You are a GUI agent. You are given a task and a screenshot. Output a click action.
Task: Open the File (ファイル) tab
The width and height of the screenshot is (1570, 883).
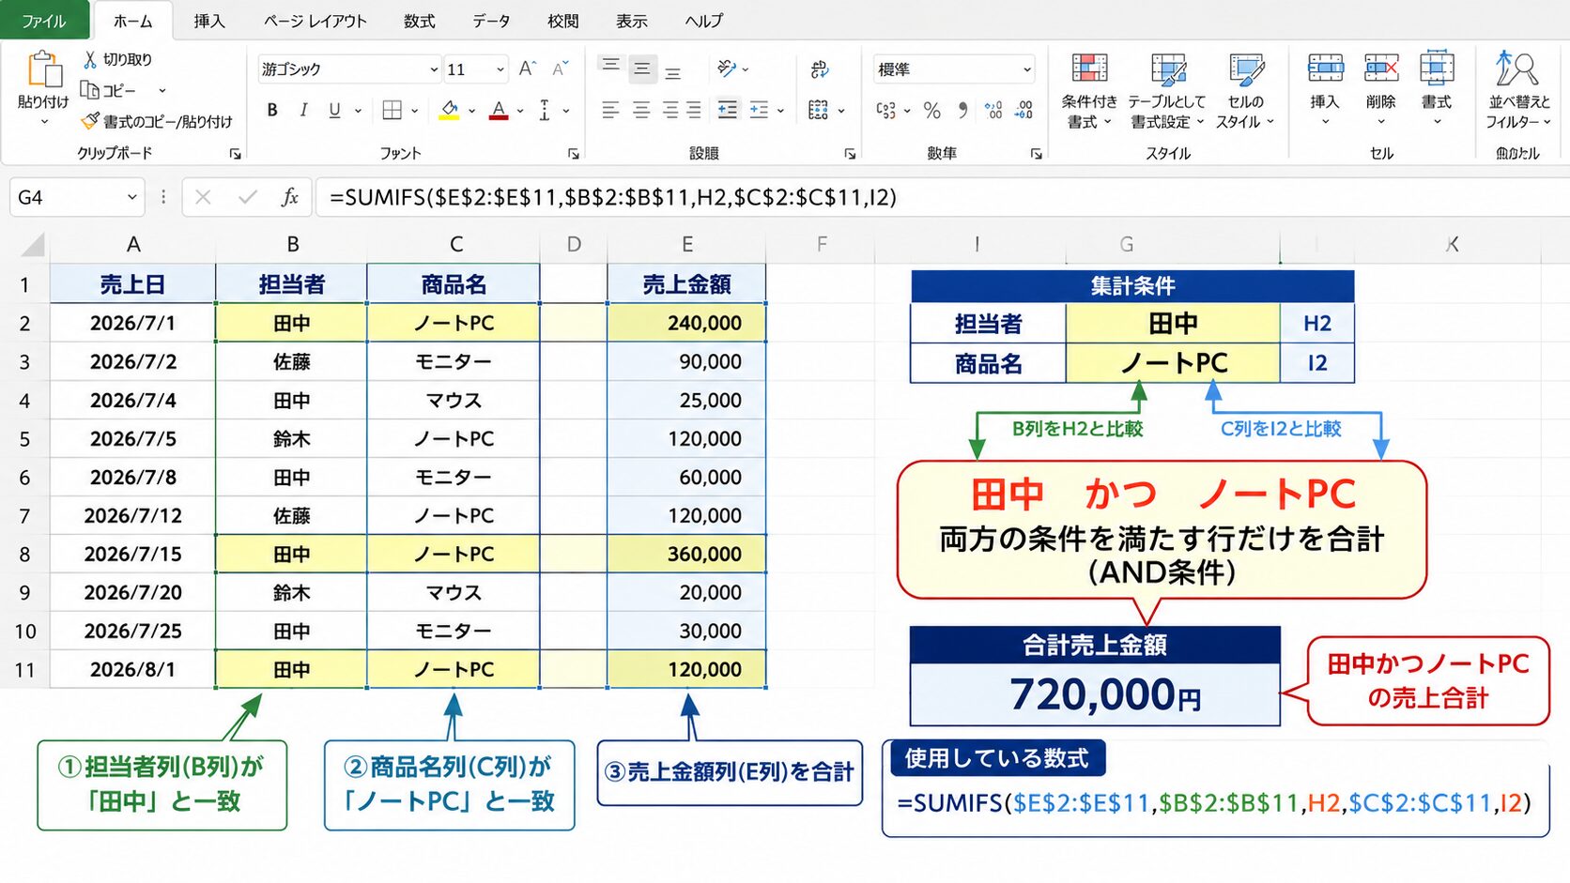[44, 21]
